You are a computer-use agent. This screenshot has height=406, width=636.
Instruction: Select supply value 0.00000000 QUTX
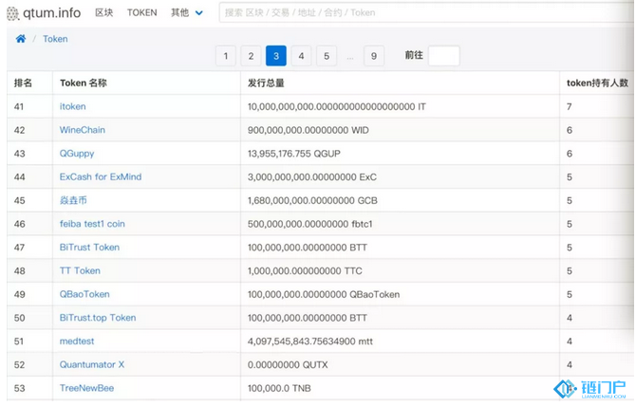[x=288, y=365]
